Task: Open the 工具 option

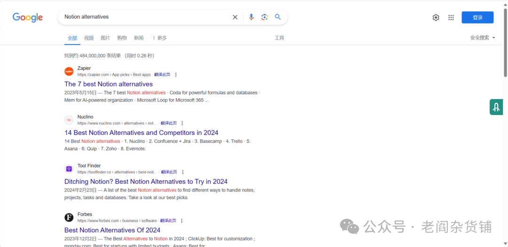Action: (x=279, y=38)
